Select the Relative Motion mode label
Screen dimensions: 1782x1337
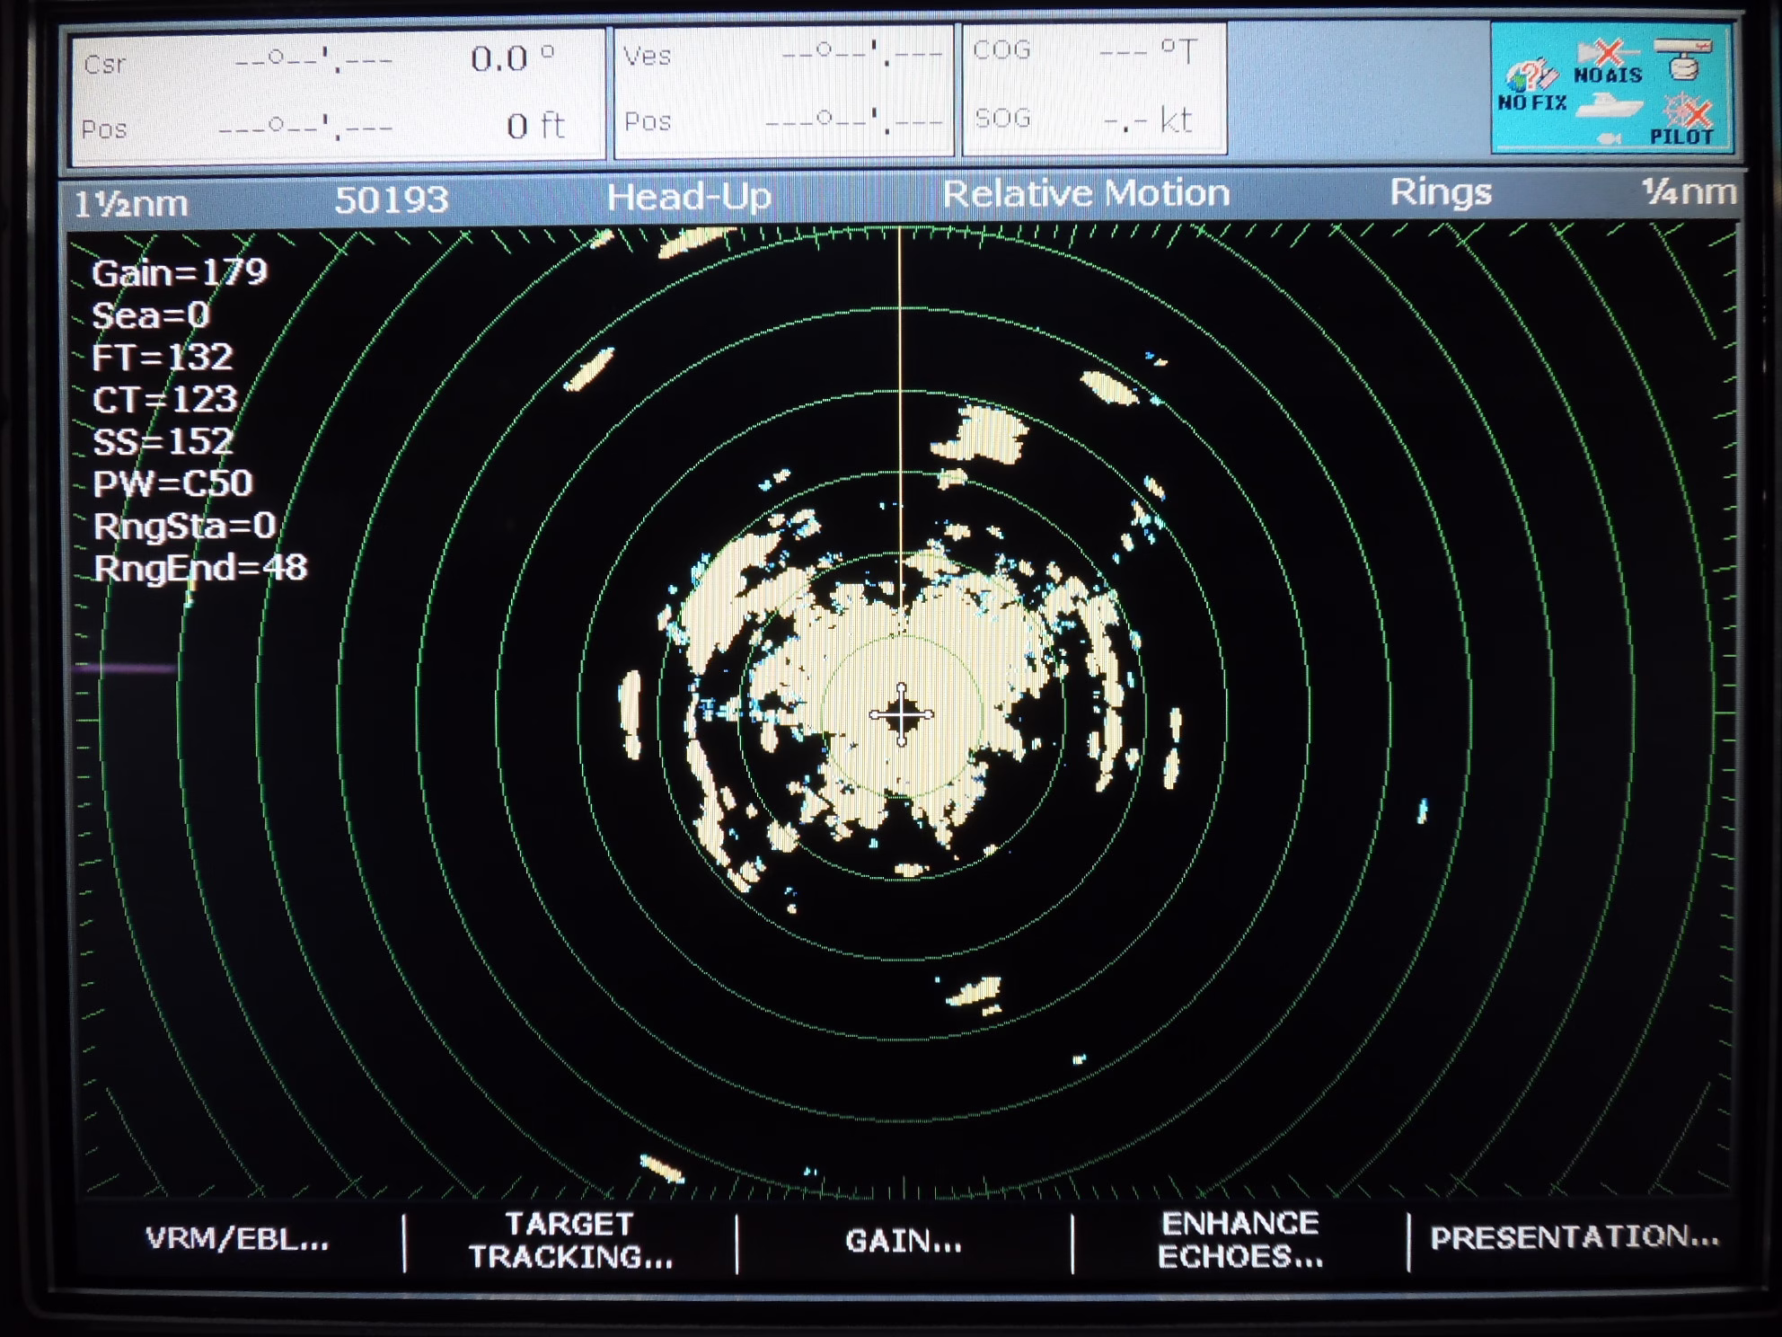click(x=1086, y=193)
